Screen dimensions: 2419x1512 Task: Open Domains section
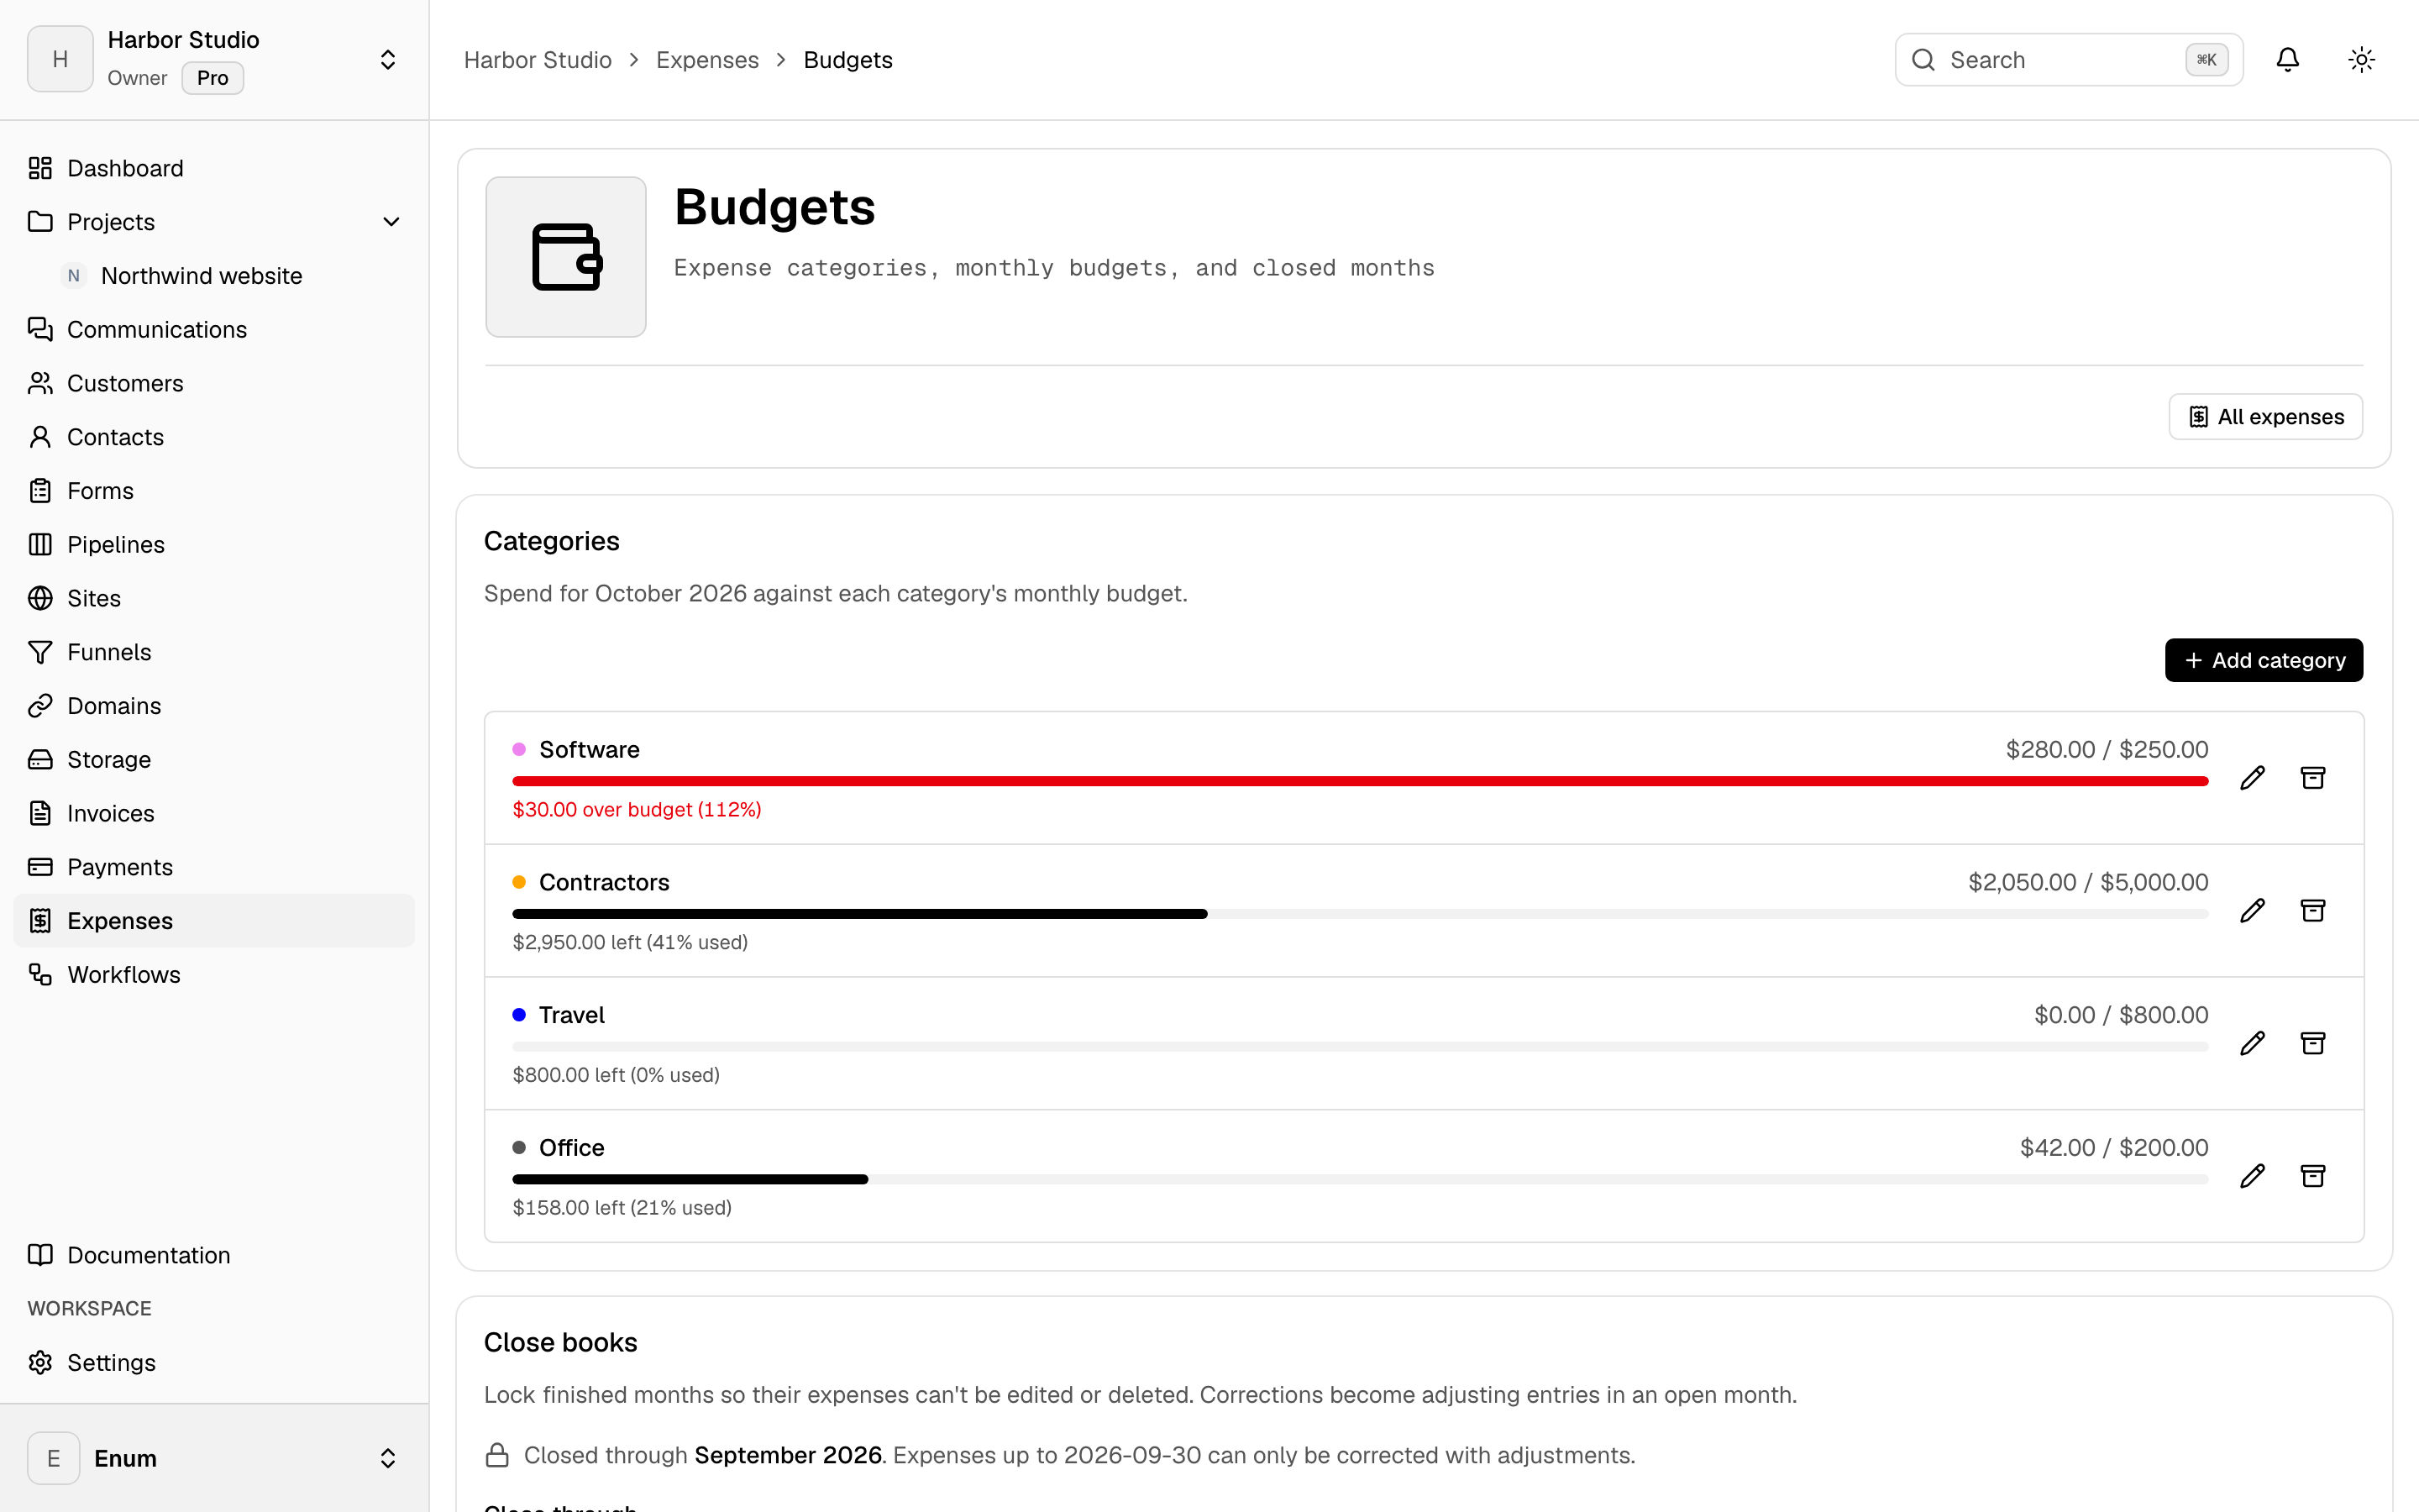click(214, 706)
